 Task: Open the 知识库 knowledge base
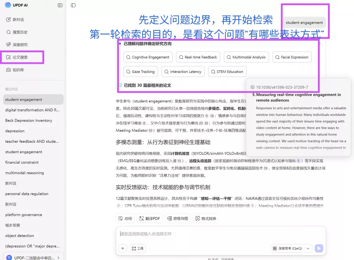coord(18,70)
